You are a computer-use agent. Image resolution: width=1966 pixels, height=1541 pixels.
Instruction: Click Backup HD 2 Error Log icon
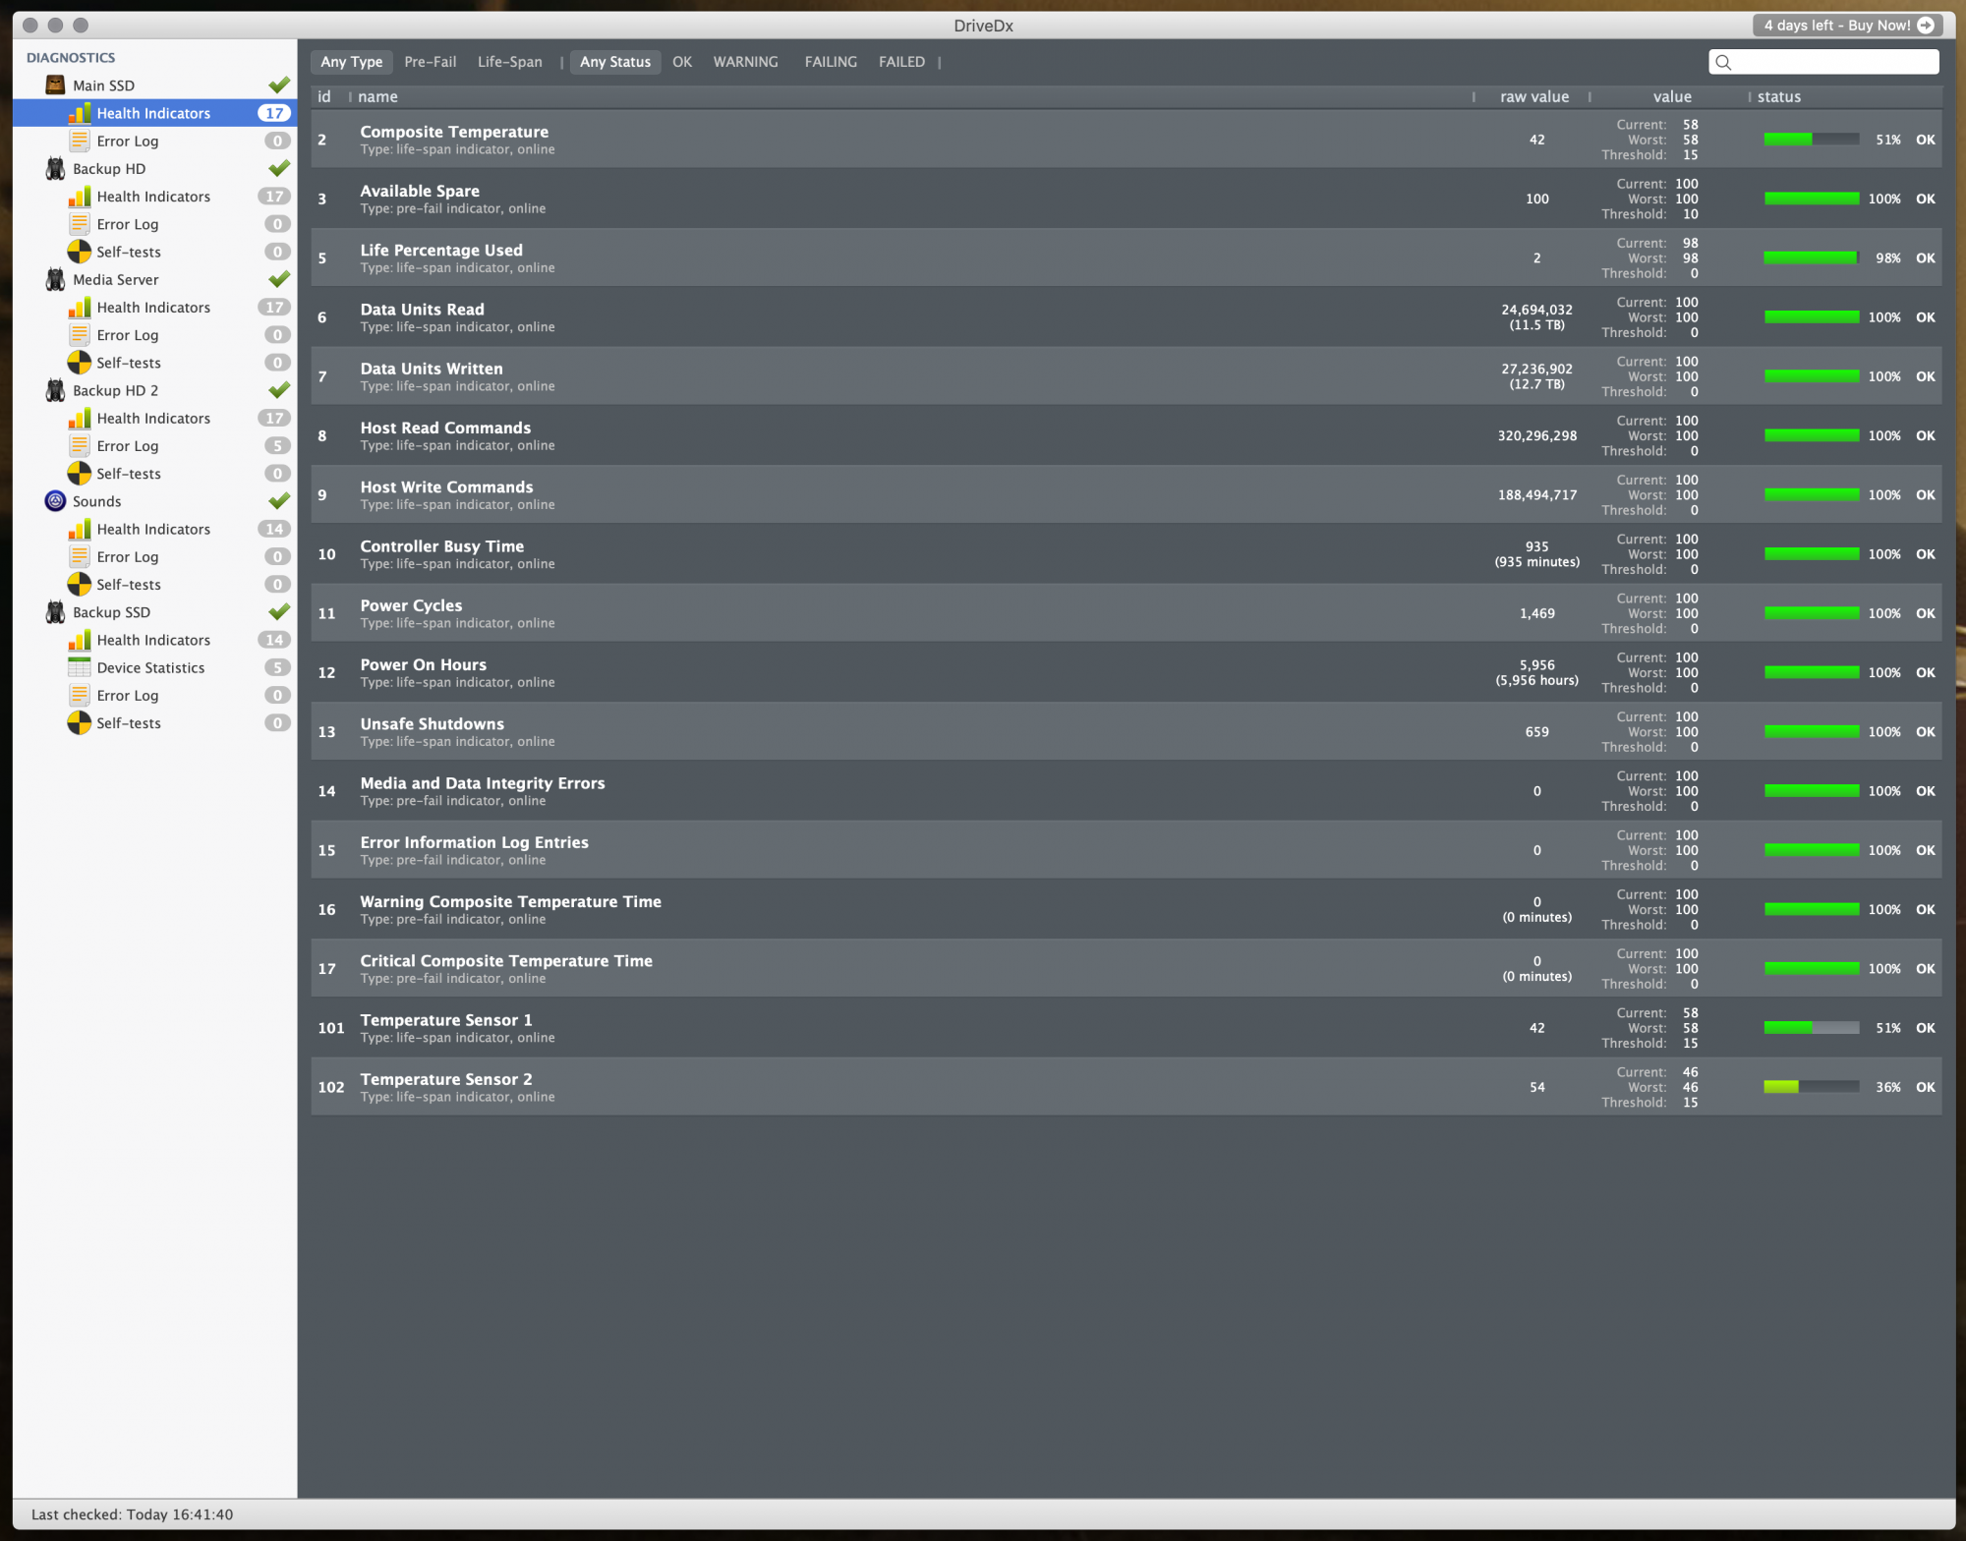point(80,446)
